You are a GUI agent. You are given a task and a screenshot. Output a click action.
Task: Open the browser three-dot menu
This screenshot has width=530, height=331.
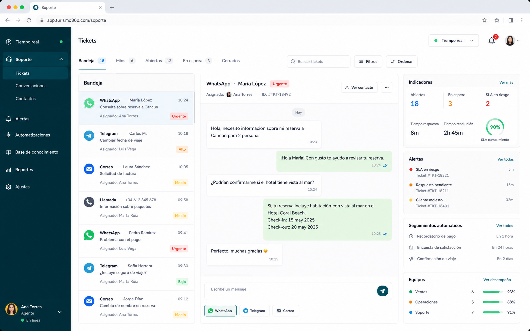tap(522, 20)
